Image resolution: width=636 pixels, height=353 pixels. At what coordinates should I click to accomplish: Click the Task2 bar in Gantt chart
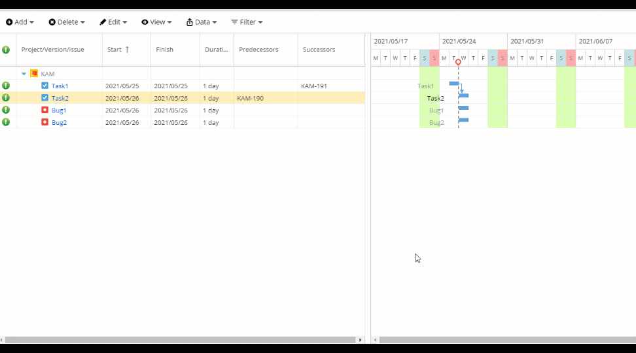click(x=464, y=96)
